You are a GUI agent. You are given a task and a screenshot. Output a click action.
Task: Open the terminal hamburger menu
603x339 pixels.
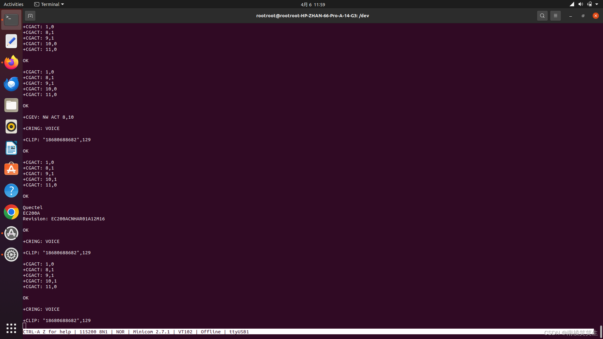pos(555,16)
